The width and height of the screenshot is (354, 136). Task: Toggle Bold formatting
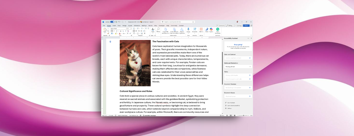[x=112, y=31]
